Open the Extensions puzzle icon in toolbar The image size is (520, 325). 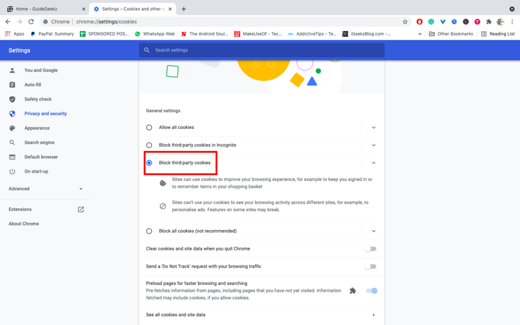pyautogui.click(x=489, y=21)
